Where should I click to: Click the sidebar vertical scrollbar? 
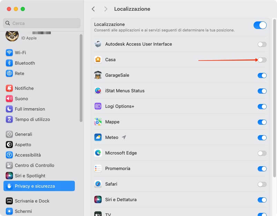point(81,78)
